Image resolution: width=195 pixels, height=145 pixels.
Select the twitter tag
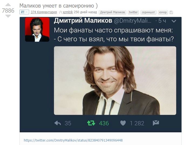(x=133, y=12)
